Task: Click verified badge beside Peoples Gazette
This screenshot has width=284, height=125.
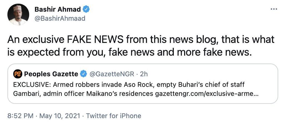Action: point(83,74)
